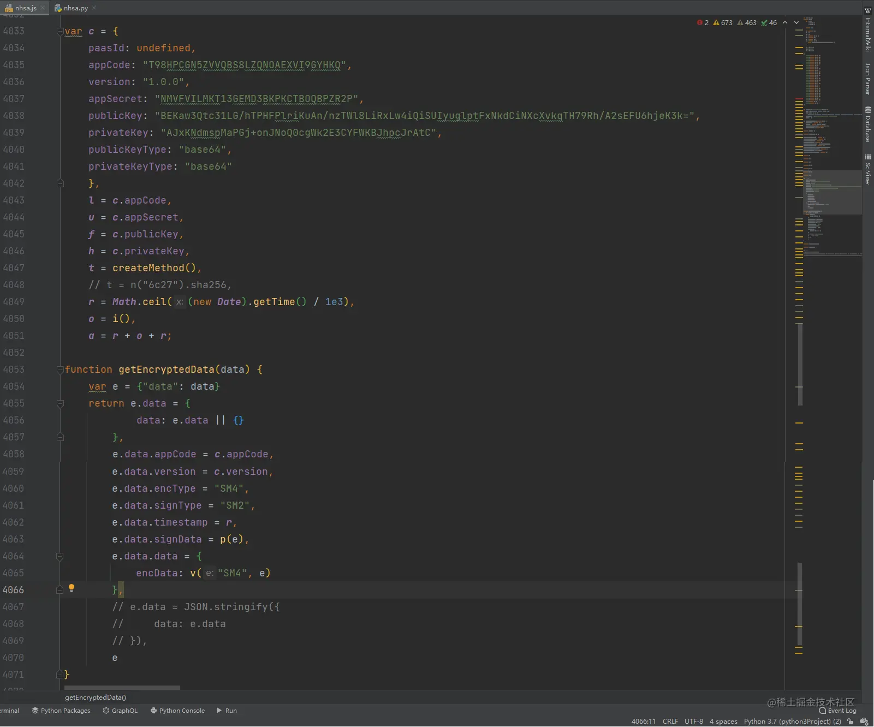
Task: Click line number 4053 in the gutter
Action: (13, 370)
